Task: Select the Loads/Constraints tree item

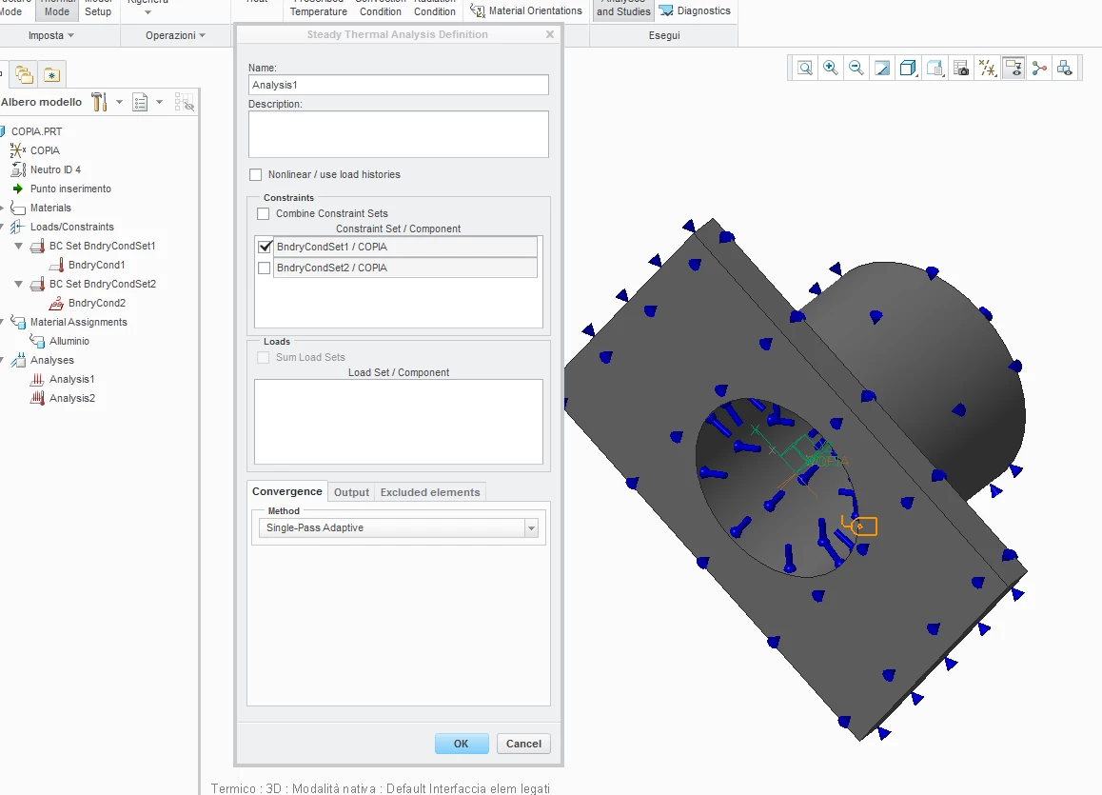Action: (x=71, y=227)
